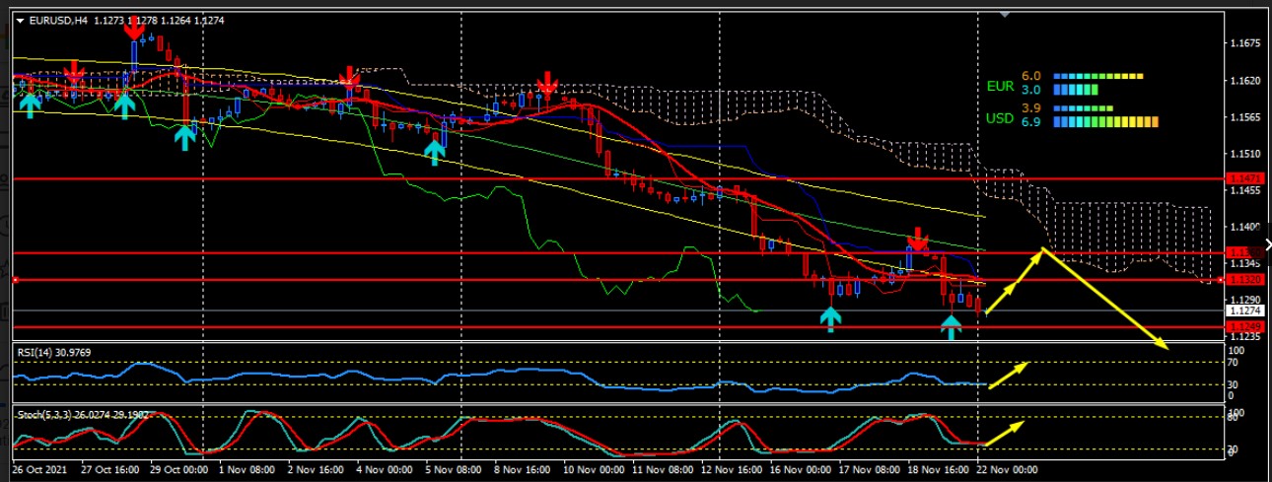Select the red sell arrow near 18 Nov
The image size is (1272, 482).
point(918,239)
